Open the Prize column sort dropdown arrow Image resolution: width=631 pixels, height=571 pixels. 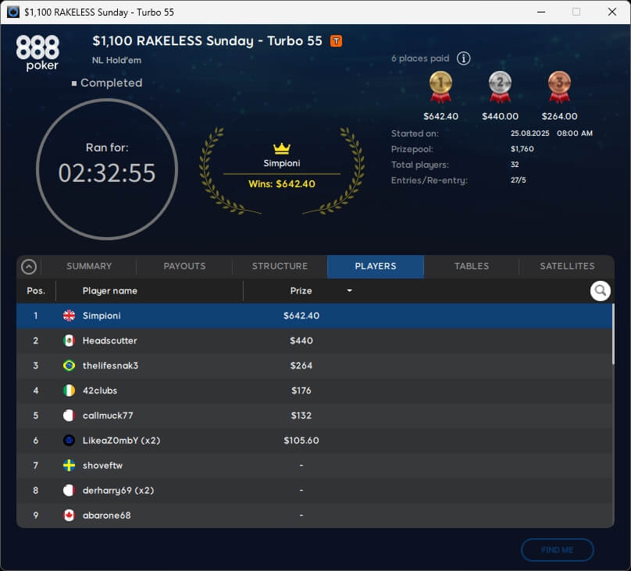349,291
